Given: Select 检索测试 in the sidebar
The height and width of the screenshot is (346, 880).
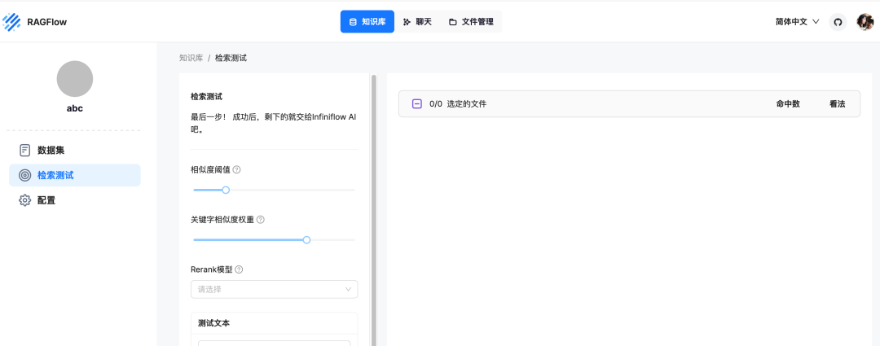Looking at the screenshot, I should pyautogui.click(x=55, y=175).
